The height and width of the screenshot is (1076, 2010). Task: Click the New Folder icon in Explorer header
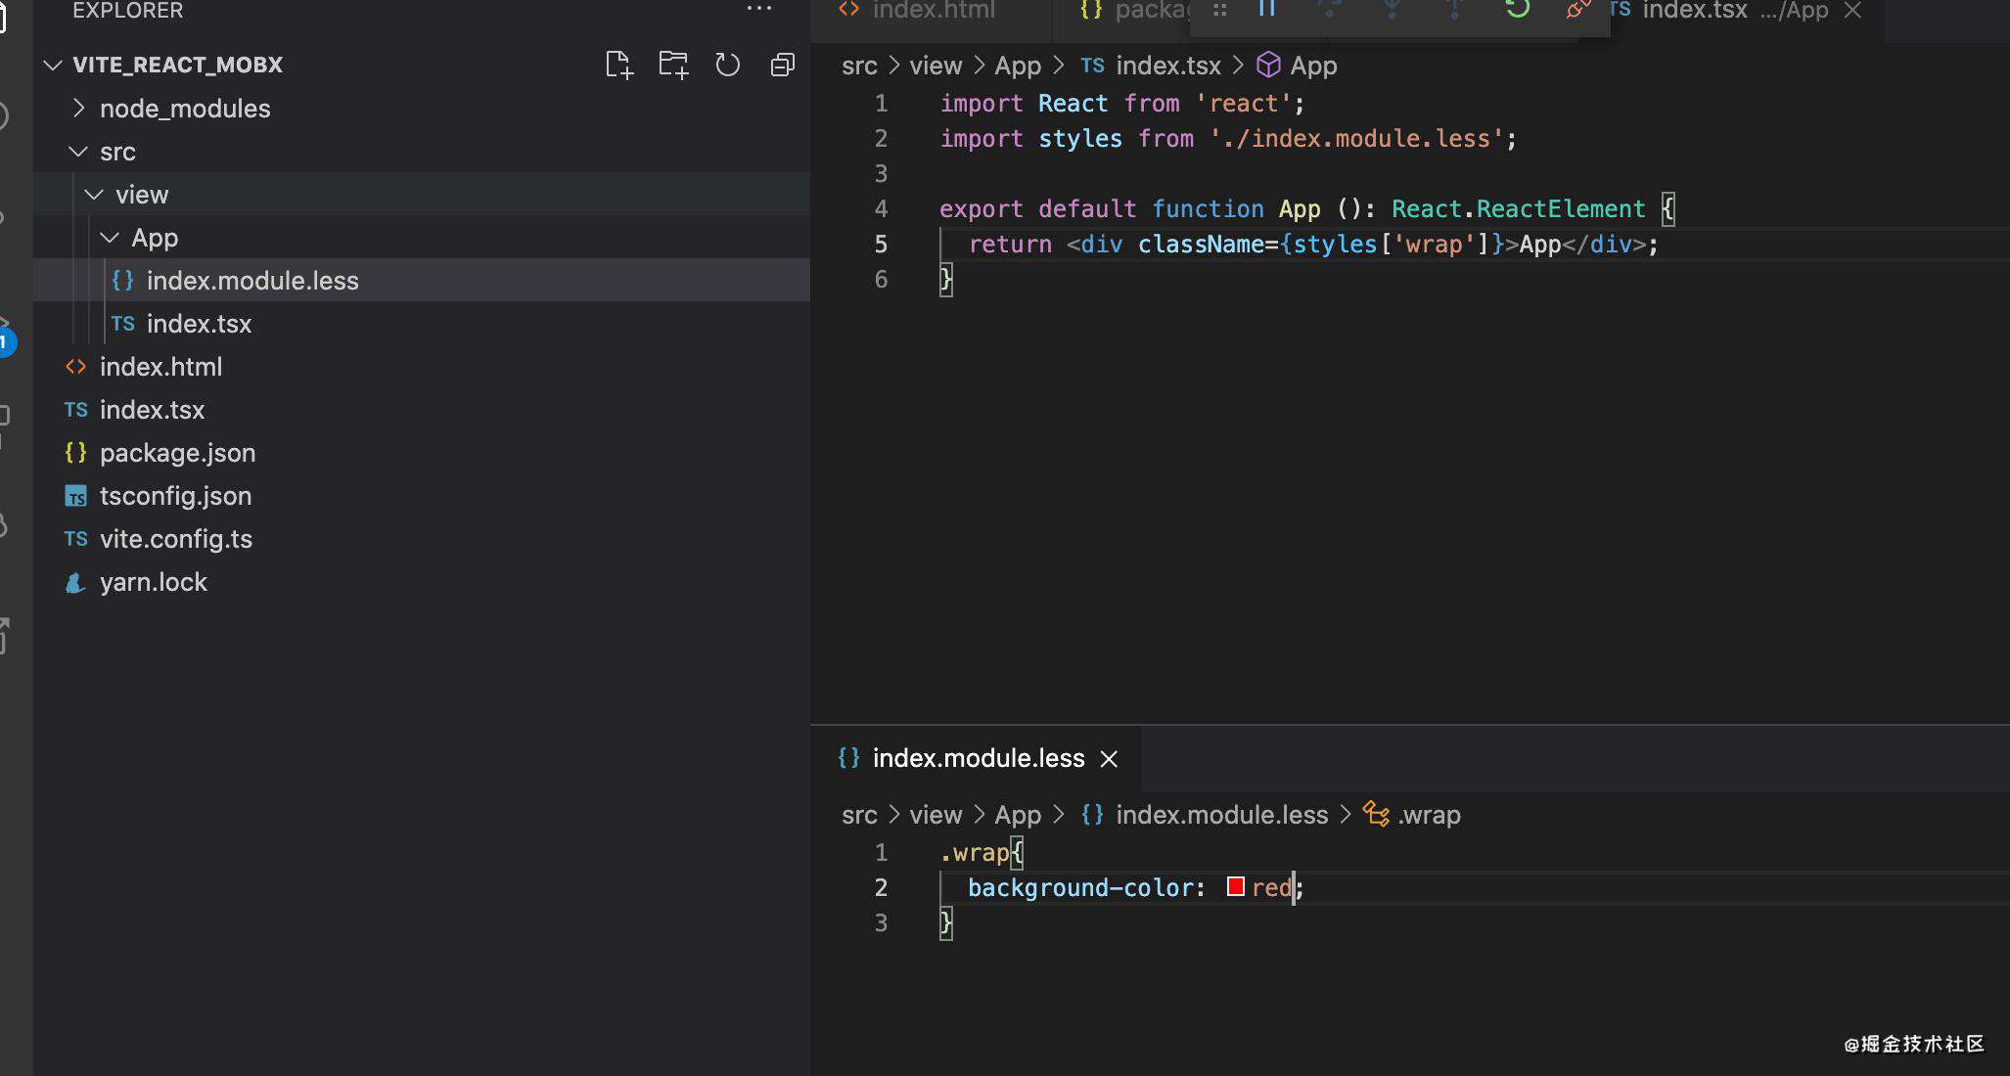click(x=673, y=66)
